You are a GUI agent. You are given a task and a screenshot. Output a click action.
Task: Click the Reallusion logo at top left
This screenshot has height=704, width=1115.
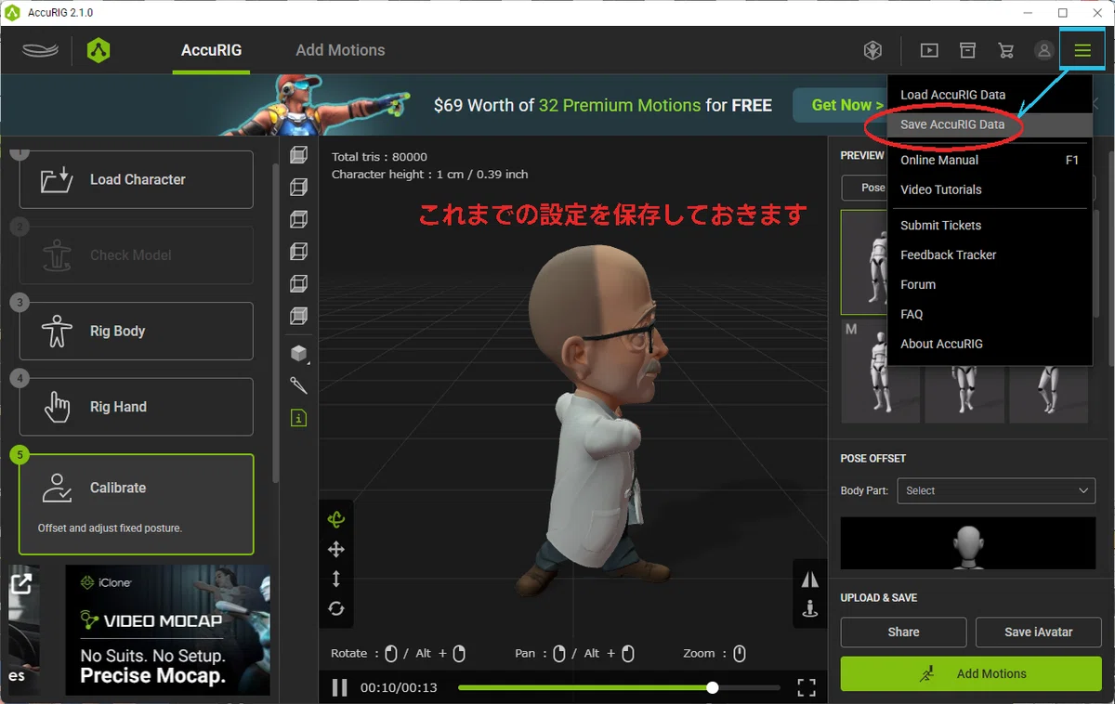point(41,50)
